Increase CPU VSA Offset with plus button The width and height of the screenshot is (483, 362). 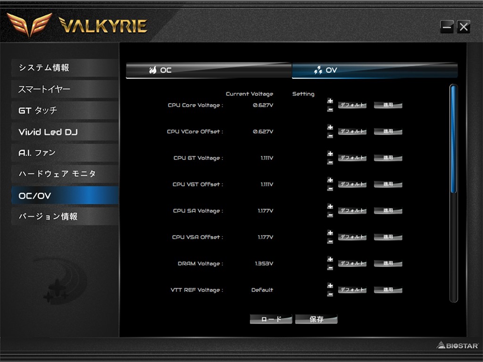coord(330,233)
